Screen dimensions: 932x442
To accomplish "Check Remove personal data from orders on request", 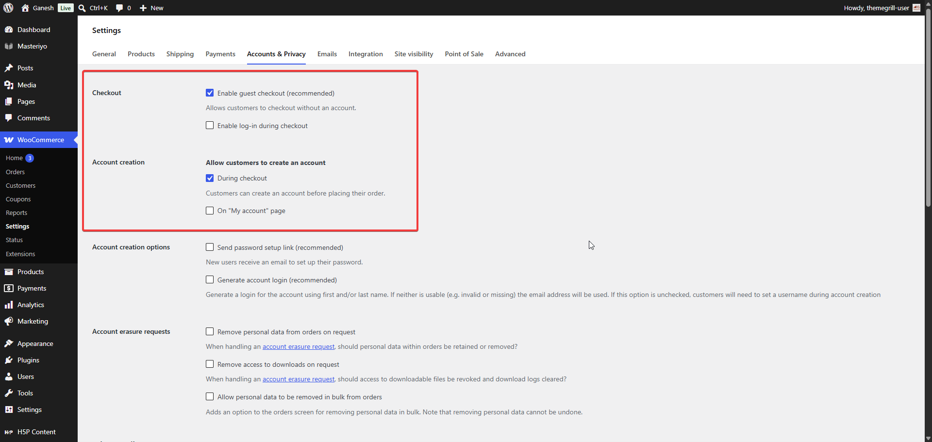I will (210, 331).
